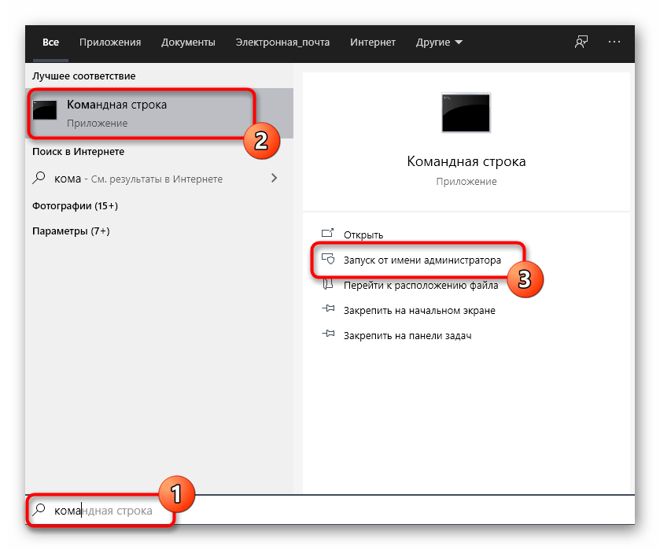Click the open icon next to Открыть

pyautogui.click(x=329, y=234)
